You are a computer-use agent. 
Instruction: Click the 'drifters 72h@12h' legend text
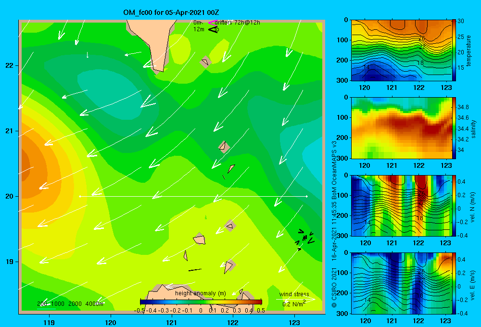pyautogui.click(x=238, y=23)
